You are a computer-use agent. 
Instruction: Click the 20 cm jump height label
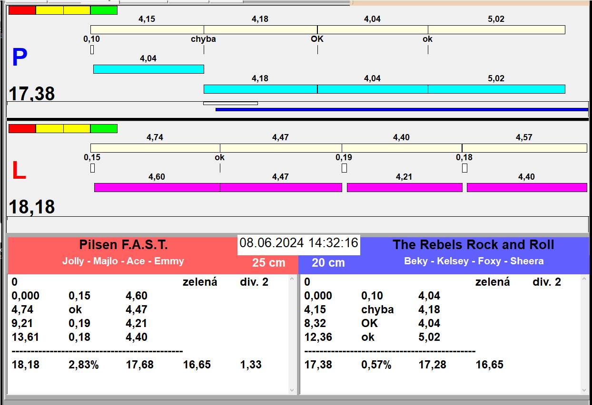[x=328, y=262]
